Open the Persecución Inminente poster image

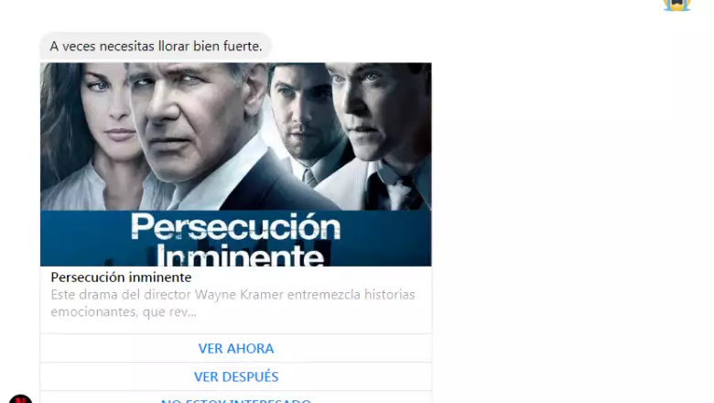pyautogui.click(x=236, y=164)
